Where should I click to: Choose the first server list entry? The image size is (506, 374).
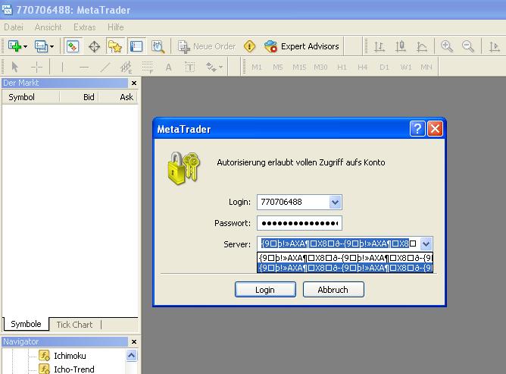(x=345, y=258)
